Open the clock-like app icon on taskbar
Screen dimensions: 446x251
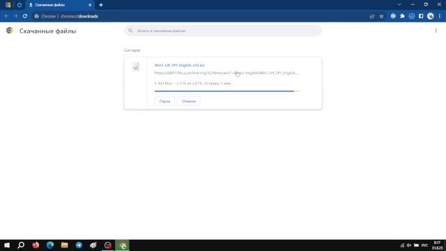point(108,245)
